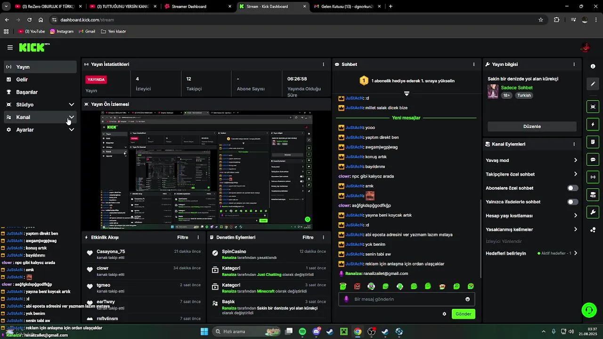This screenshot has height=339, width=603.
Task: Bookmark this page with the star icon
Action: point(541,20)
